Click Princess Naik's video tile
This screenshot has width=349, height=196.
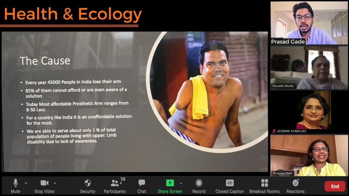pos(309,156)
